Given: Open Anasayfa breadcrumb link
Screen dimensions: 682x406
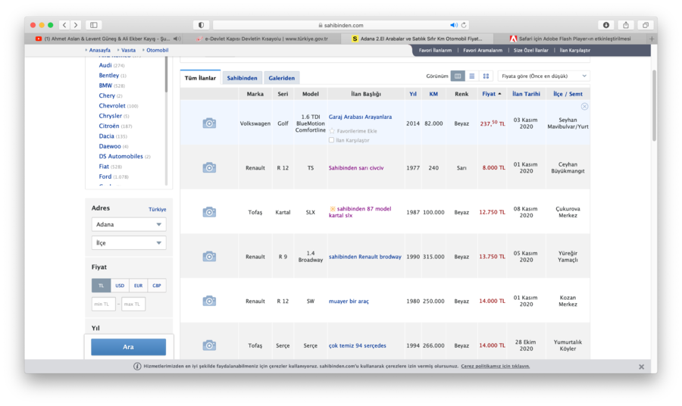Looking at the screenshot, I should click(x=99, y=51).
